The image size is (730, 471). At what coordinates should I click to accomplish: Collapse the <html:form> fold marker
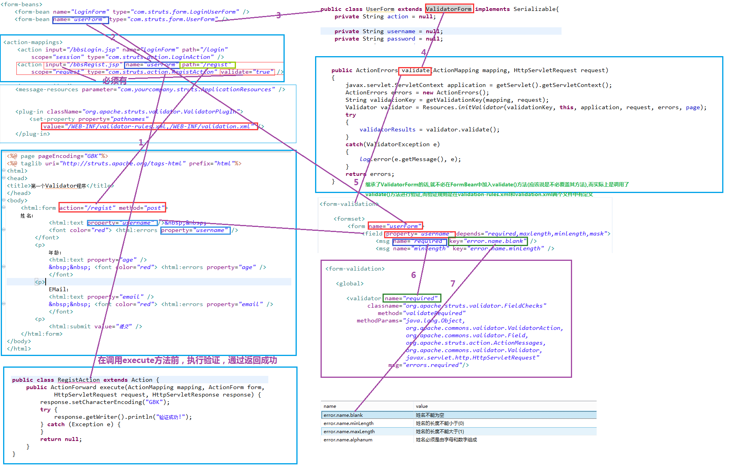pos(4,207)
